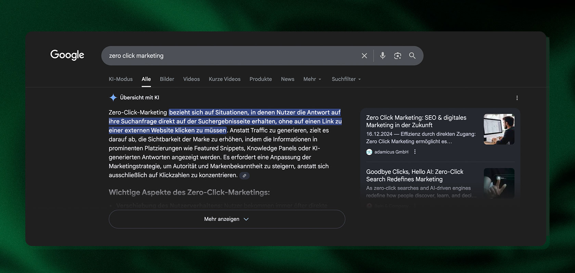
Task: Clear the search query with X icon
Action: point(364,56)
